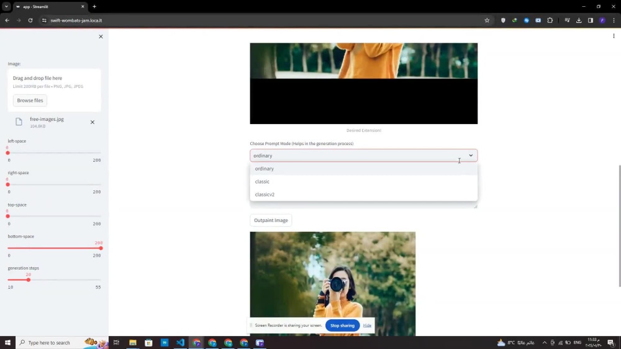Viewport: 621px width, 349px height.
Task: Click the right-space slider handle
Action: coord(7,185)
